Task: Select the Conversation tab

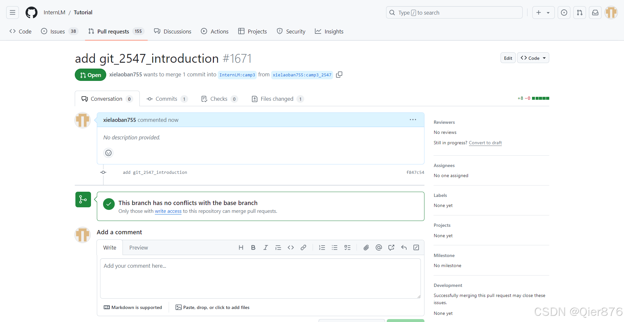Action: coord(107,99)
